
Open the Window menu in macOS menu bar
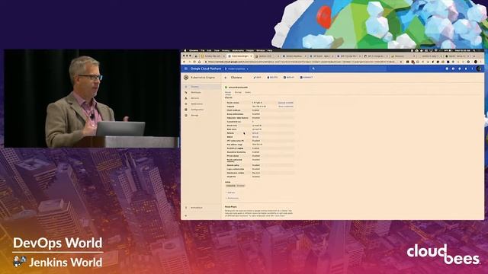261,50
